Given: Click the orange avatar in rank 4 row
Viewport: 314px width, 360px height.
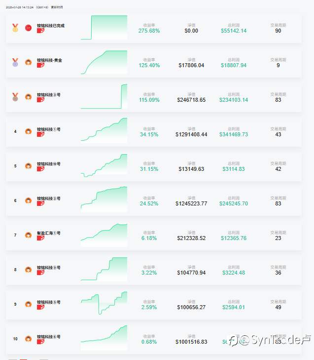Looking at the screenshot, I should coord(29,131).
